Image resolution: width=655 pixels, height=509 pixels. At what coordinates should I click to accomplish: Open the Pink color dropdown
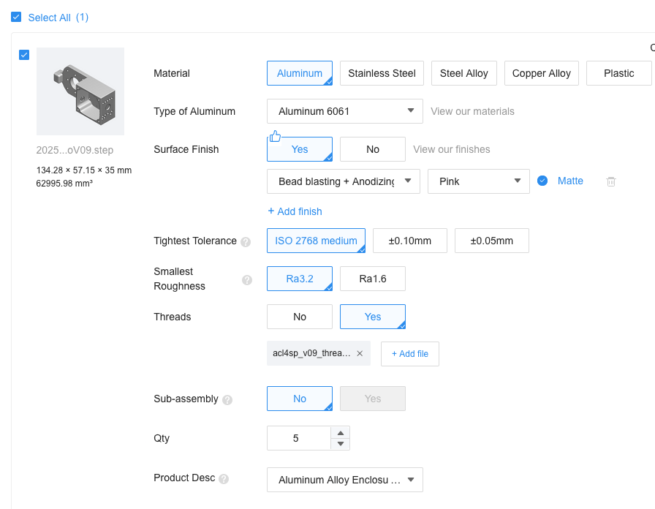tap(478, 181)
